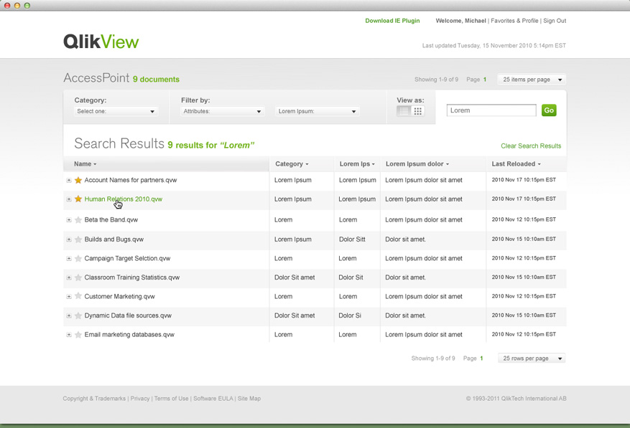Click the plus icon beside Email marketing databases.qvw
Image resolution: width=630 pixels, height=428 pixels.
pyautogui.click(x=69, y=334)
